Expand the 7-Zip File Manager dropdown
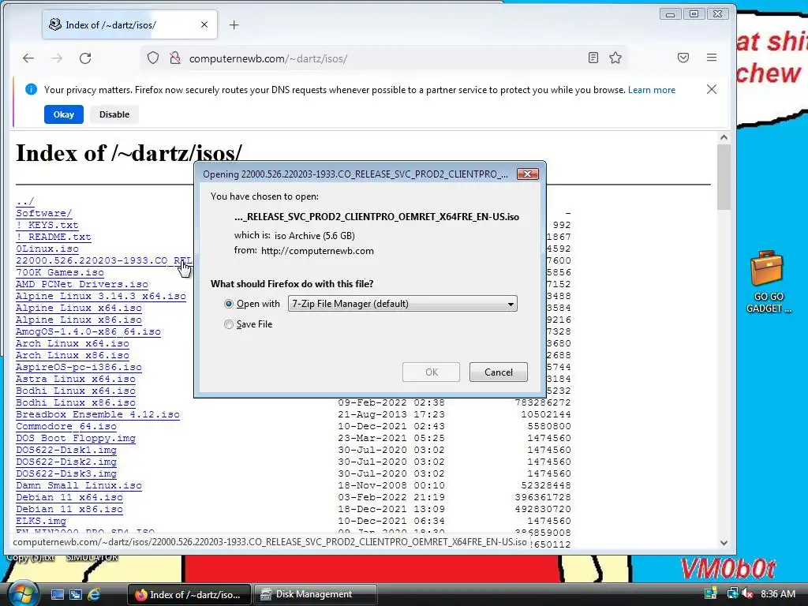The width and height of the screenshot is (808, 606). [402, 304]
